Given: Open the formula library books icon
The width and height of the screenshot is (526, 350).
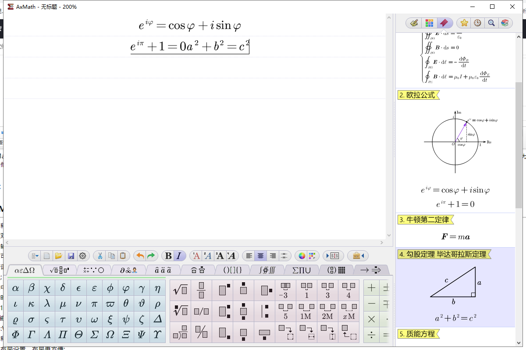Looking at the screenshot, I should pyautogui.click(x=505, y=23).
